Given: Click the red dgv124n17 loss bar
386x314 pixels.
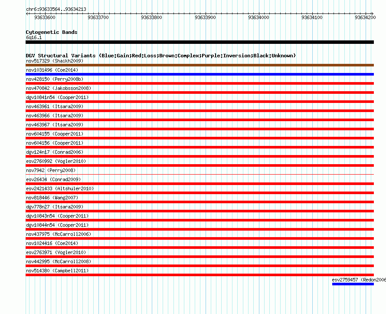Looking at the screenshot, I should pos(200,156).
